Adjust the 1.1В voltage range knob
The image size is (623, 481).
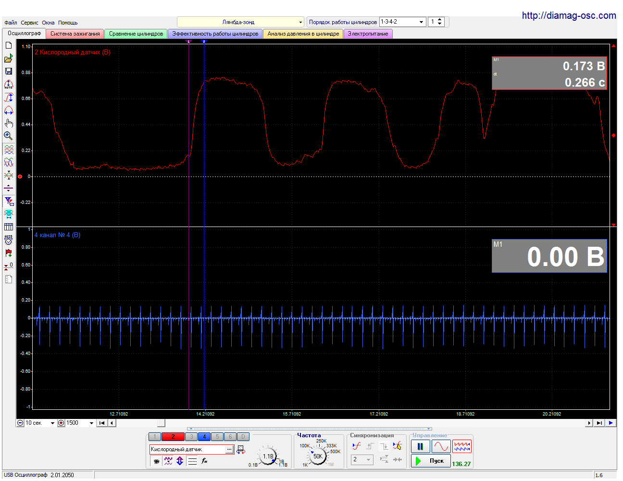tap(268, 456)
